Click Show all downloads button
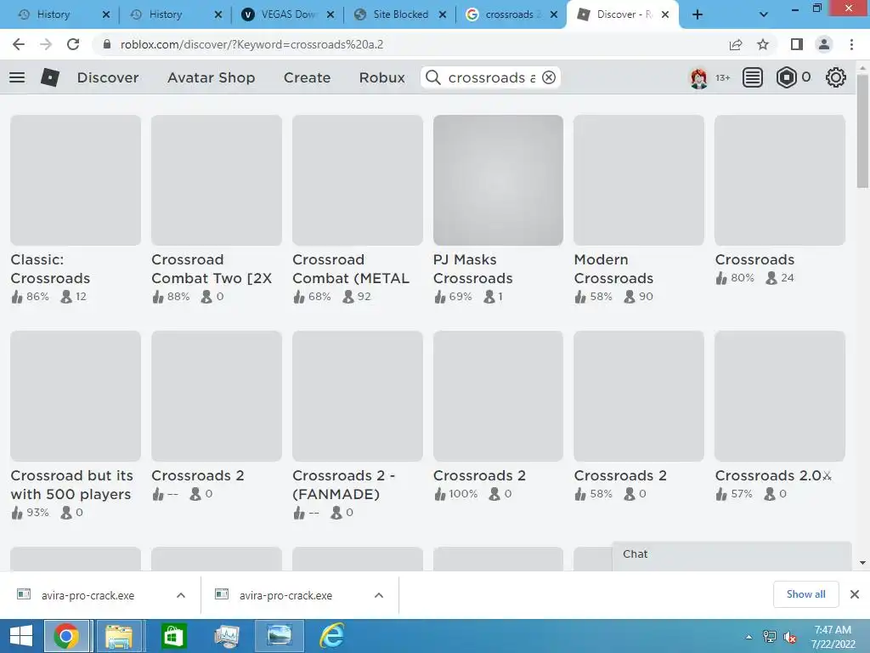Viewport: 870px width, 653px height. click(x=805, y=594)
